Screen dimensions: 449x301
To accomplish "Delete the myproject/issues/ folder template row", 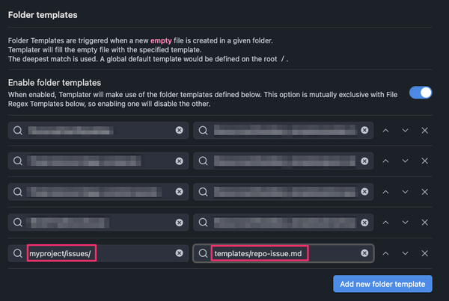I will click(424, 253).
